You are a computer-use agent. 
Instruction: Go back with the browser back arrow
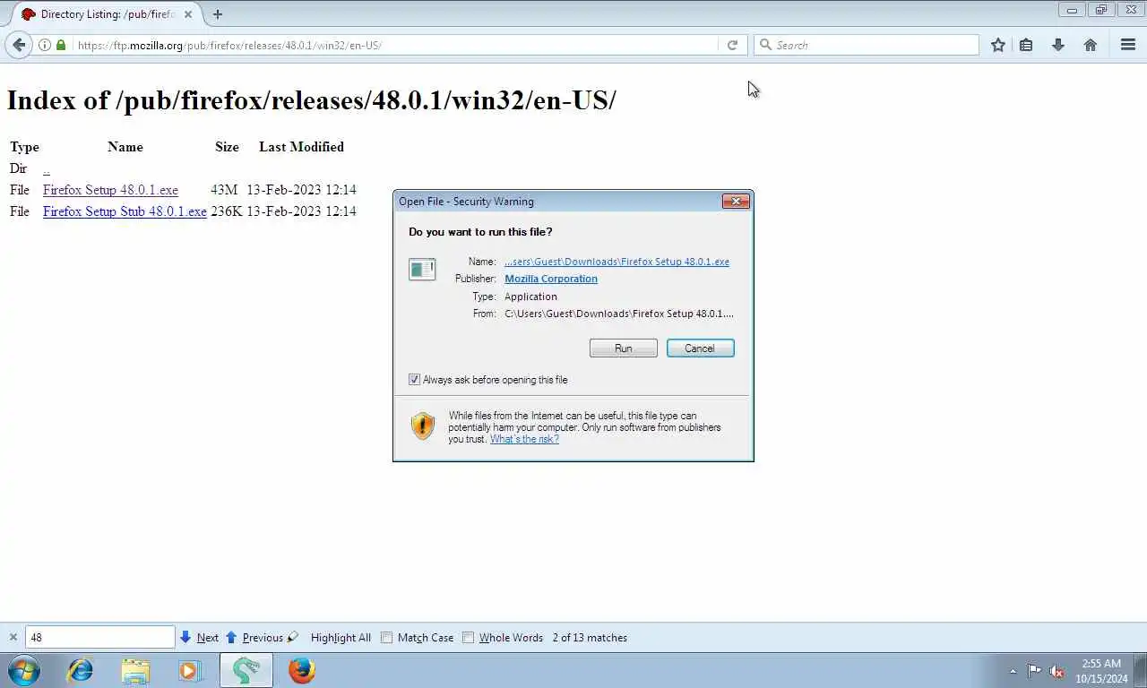19,45
